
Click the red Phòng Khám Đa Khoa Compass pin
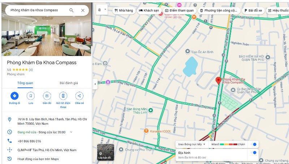coord(219,81)
